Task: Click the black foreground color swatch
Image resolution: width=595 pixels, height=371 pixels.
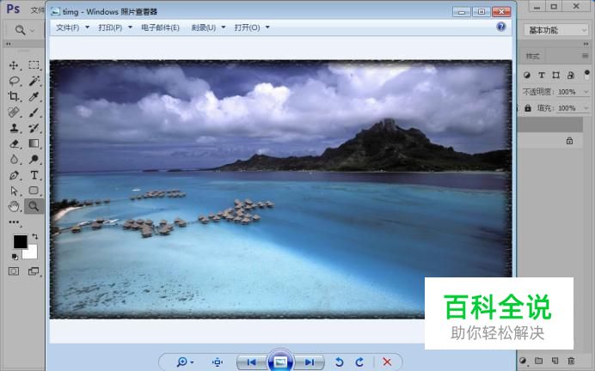Action: pos(20,242)
